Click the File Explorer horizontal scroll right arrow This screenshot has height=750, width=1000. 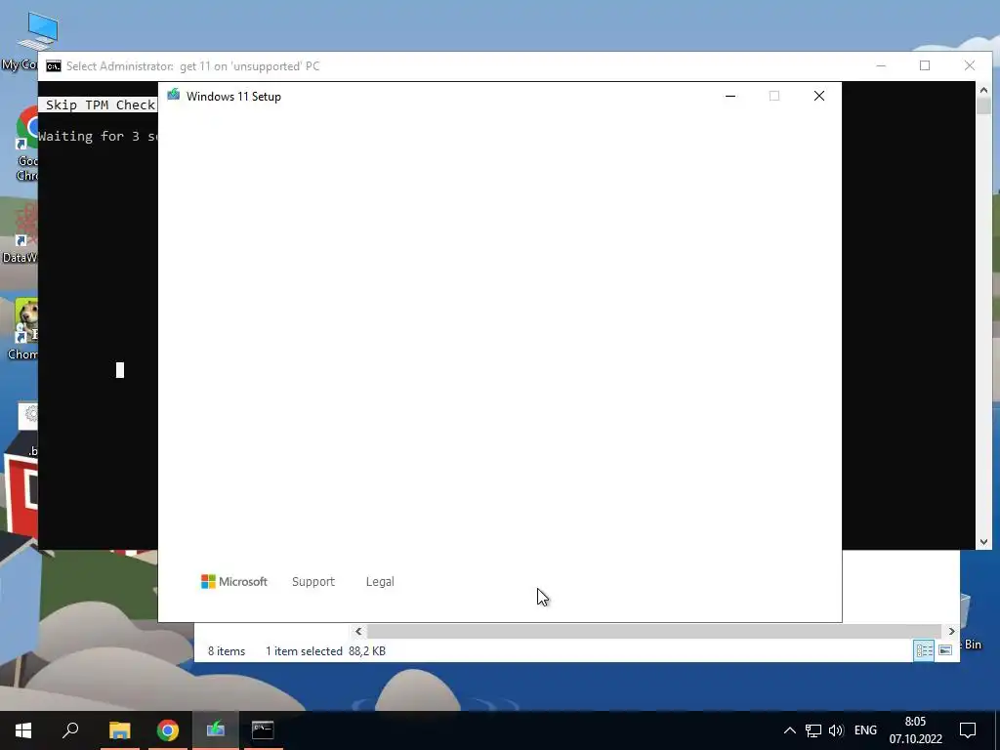pyautogui.click(x=951, y=632)
